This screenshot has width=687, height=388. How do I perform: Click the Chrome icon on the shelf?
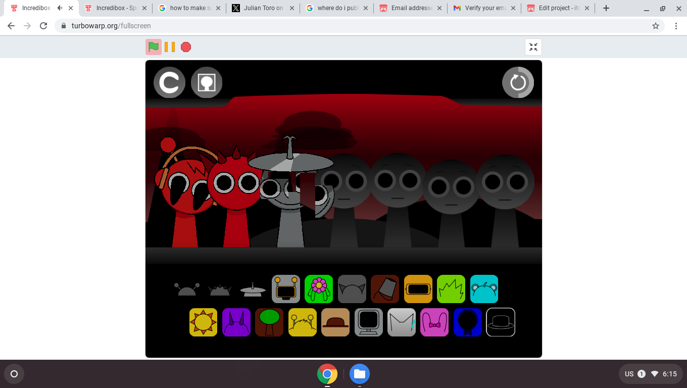pyautogui.click(x=327, y=374)
